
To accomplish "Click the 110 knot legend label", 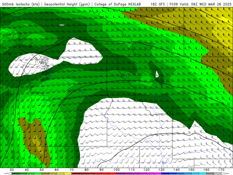I will click(132, 170).
